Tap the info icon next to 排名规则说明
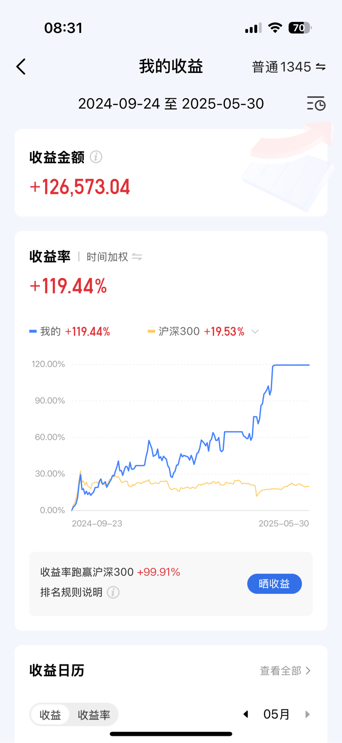 pos(113,592)
